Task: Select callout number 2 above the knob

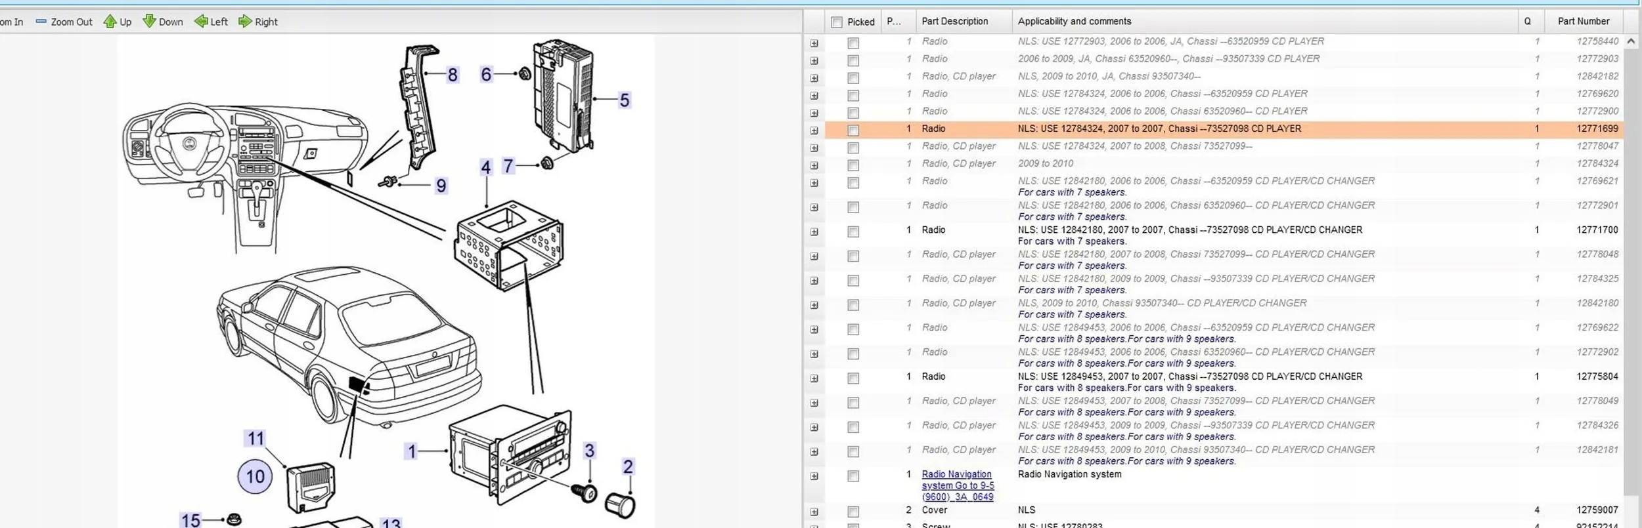Action: point(628,466)
